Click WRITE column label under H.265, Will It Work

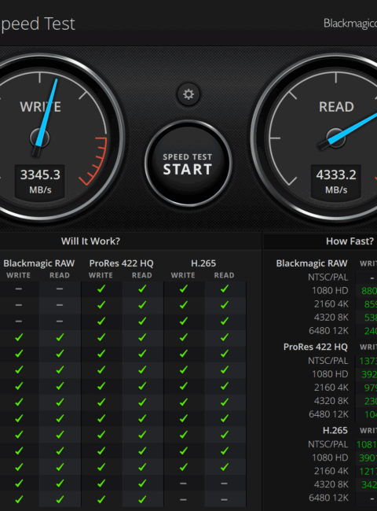tap(183, 275)
